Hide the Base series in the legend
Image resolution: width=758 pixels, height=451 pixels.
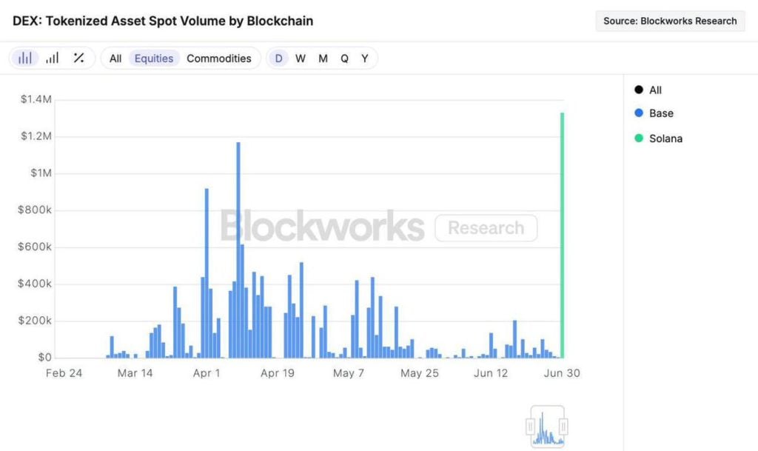tap(654, 113)
